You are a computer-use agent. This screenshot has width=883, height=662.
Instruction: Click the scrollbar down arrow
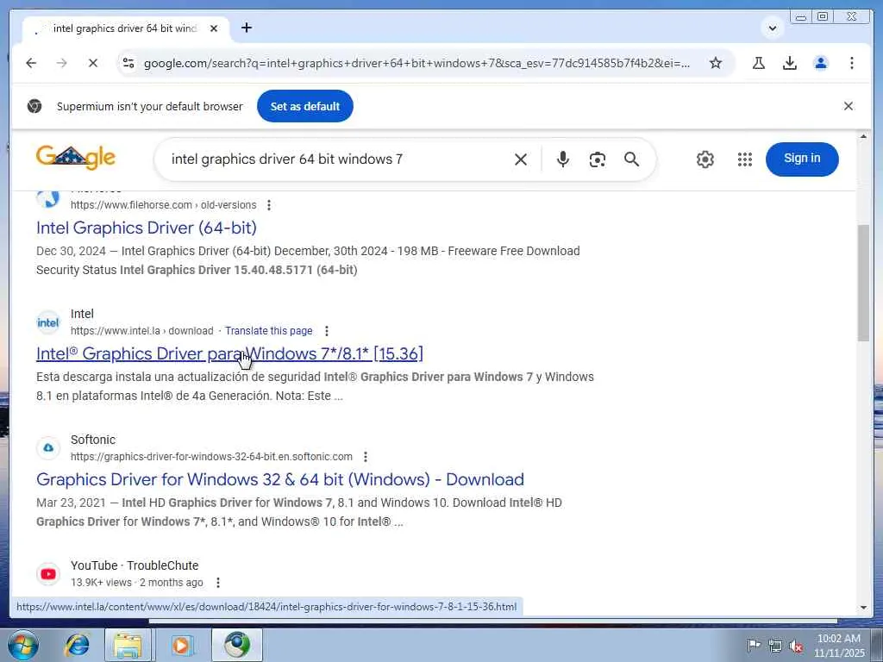pos(863,608)
